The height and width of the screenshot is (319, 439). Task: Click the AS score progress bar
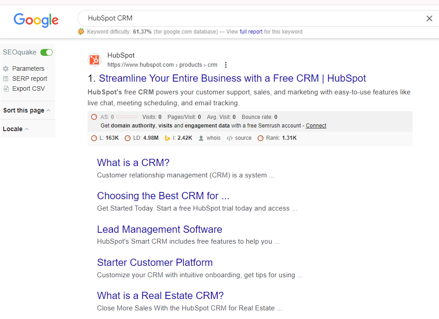127,117
